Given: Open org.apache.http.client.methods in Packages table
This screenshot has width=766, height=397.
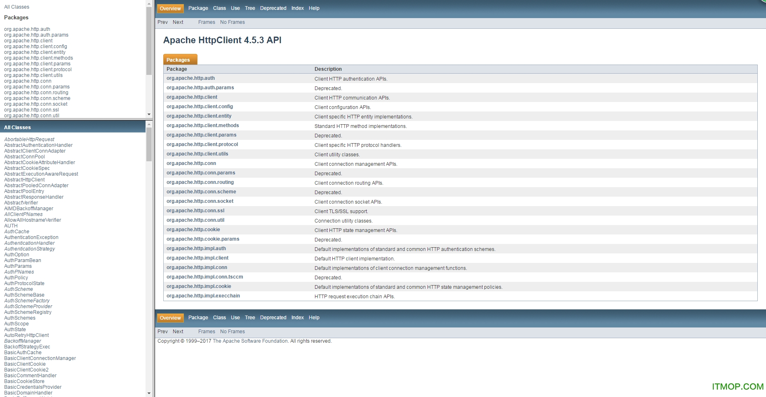Looking at the screenshot, I should pyautogui.click(x=202, y=125).
